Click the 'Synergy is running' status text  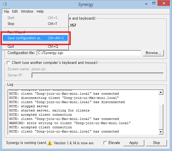26,143
